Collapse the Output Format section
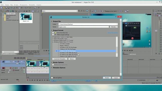The image size is (162, 91). point(52,30)
